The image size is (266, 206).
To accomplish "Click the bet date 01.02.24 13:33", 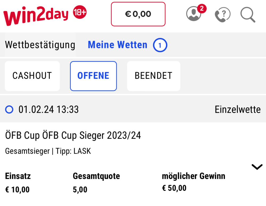I will pos(49,109).
